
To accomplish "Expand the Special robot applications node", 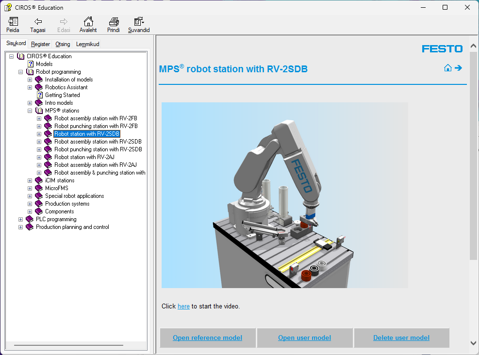I will click(30, 196).
